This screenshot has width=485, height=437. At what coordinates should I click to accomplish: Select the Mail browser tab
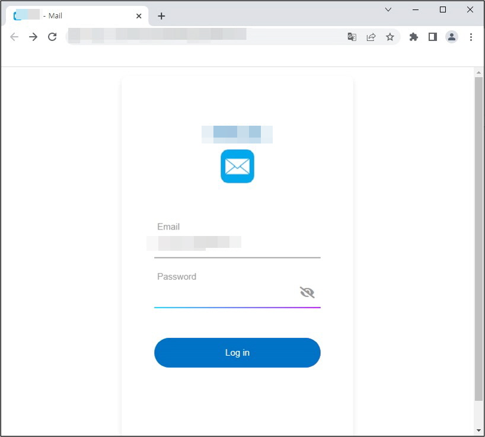(76, 16)
